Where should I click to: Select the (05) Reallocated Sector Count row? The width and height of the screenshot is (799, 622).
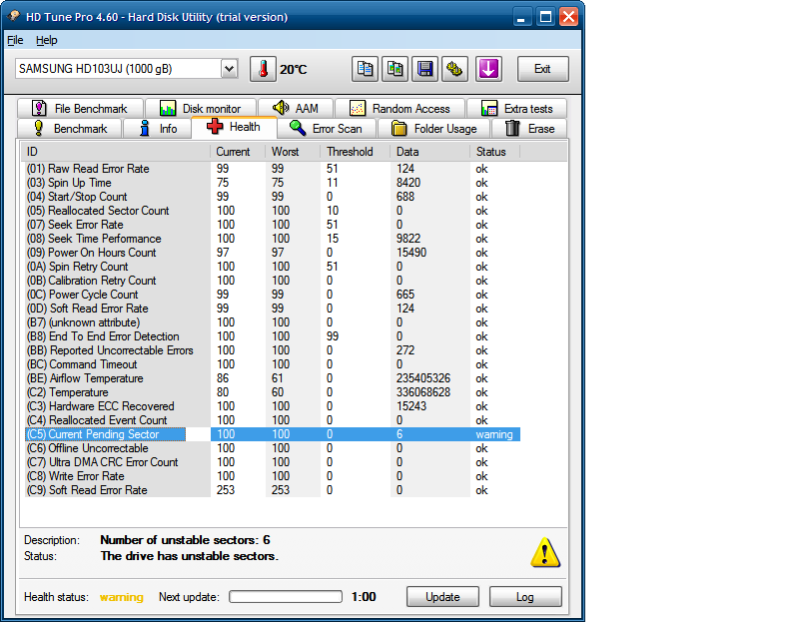click(x=271, y=211)
